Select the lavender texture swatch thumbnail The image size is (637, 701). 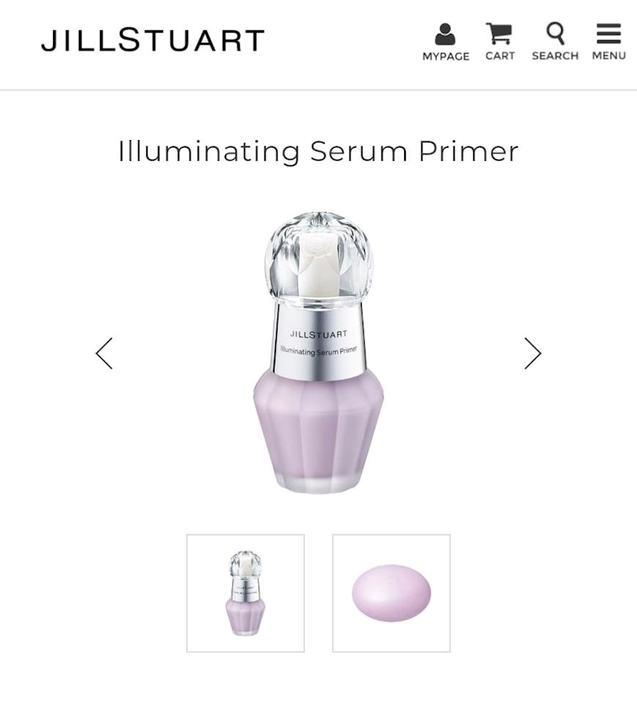[x=391, y=593]
